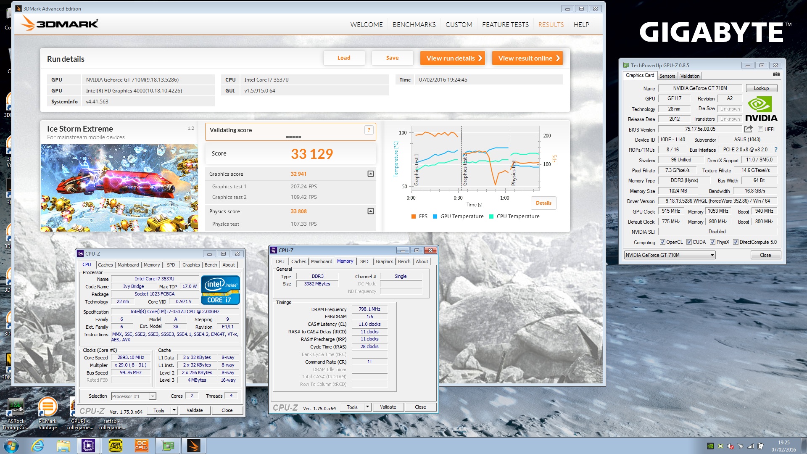Screen dimensions: 807x454
Task: Open Bench tab in CPU-Z CPU window
Action: click(x=211, y=265)
